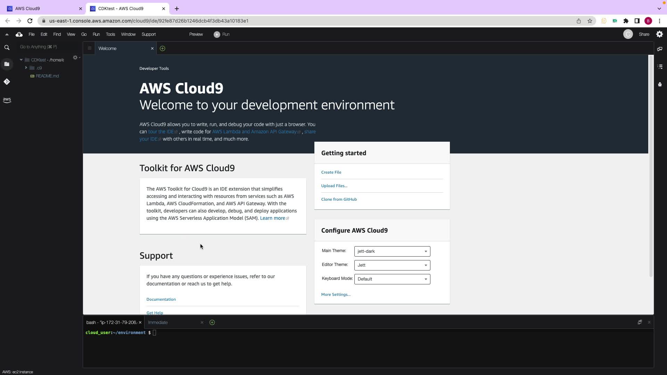The height and width of the screenshot is (375, 667).
Task: Open the Environment file tree icon
Action: [7, 64]
